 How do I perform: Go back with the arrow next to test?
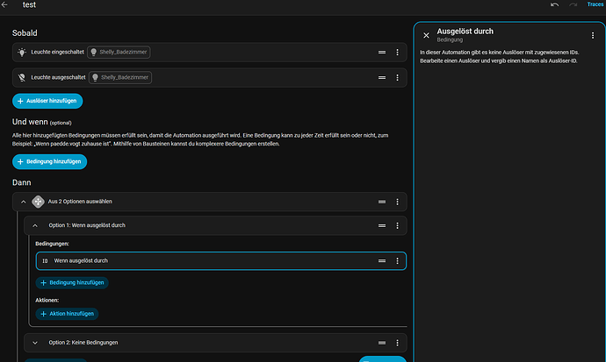[4, 4]
